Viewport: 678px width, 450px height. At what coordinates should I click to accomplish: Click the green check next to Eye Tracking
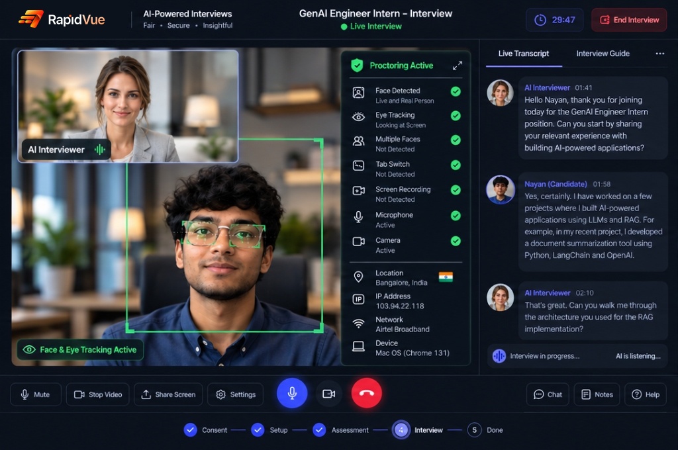click(x=456, y=115)
